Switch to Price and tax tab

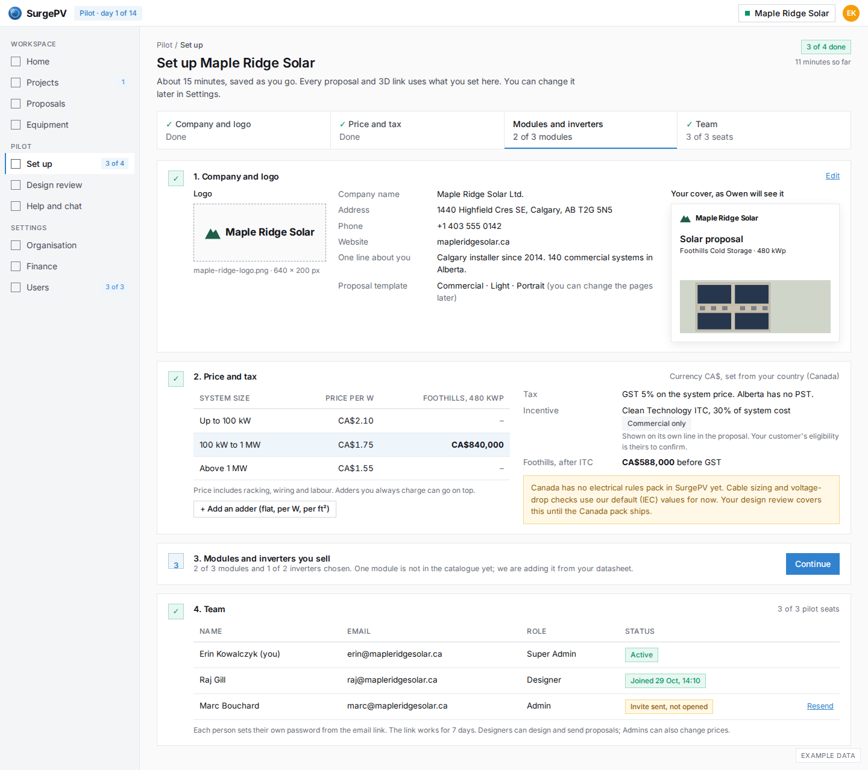click(x=417, y=130)
